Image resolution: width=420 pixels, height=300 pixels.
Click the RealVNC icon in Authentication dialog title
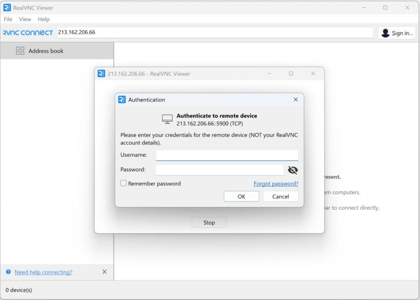click(x=122, y=99)
